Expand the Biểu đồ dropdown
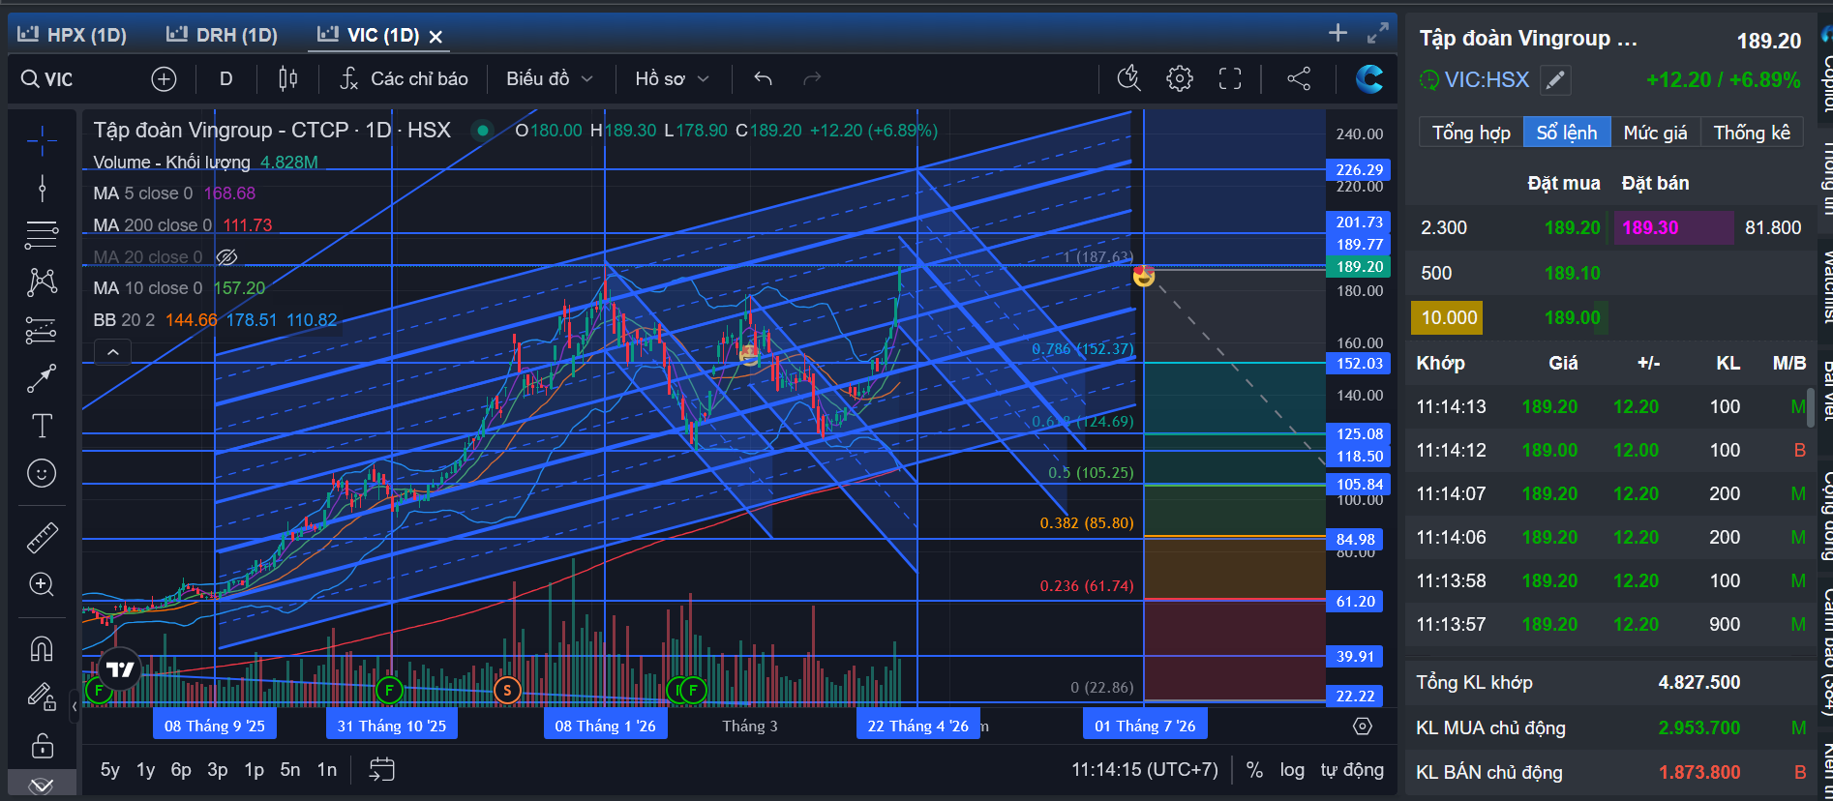This screenshot has height=801, width=1833. pos(549,78)
